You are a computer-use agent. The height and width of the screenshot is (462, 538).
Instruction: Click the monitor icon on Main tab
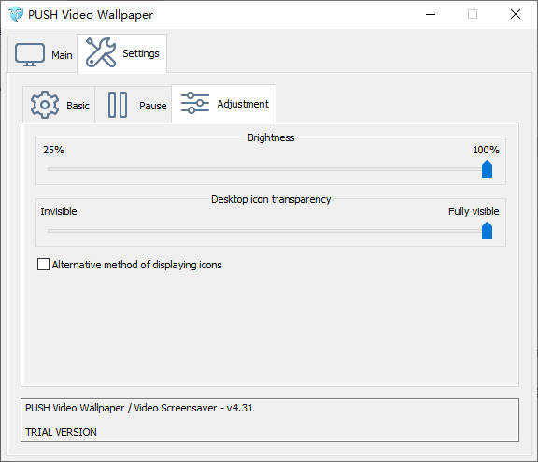(30, 55)
